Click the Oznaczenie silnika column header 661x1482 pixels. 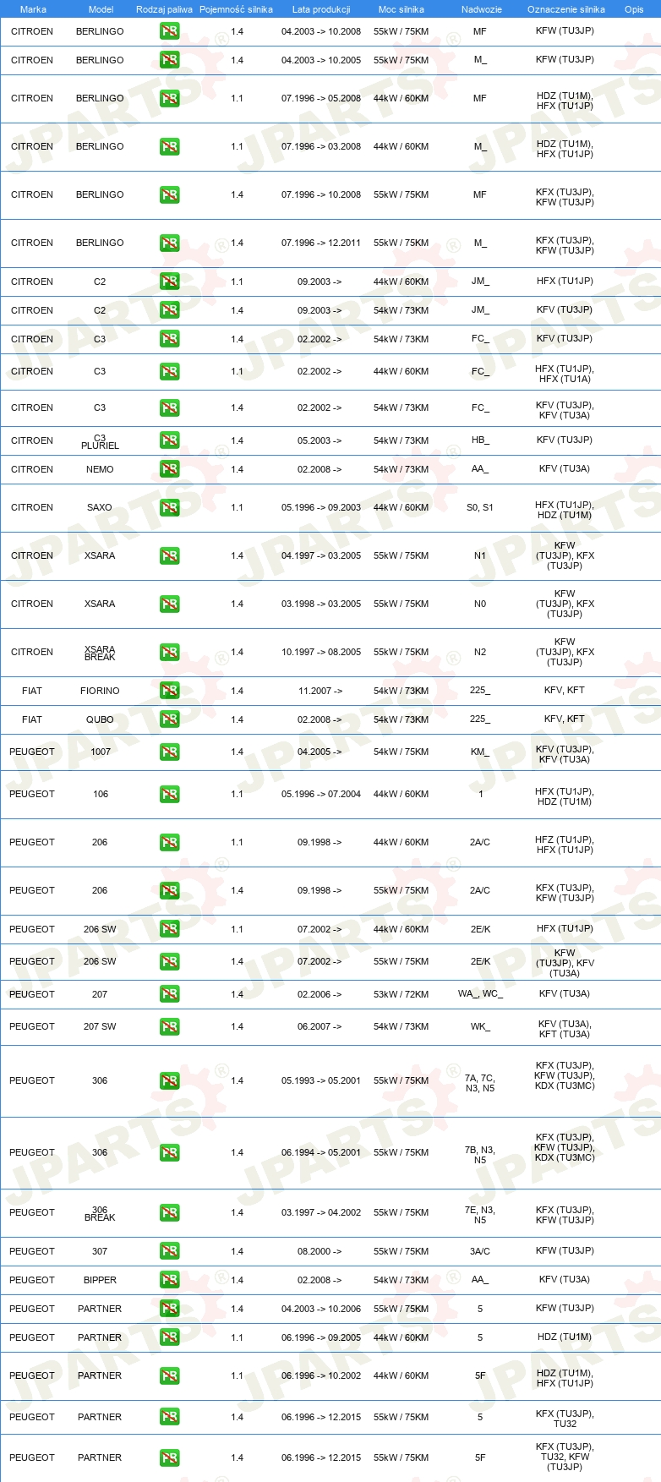(x=565, y=9)
